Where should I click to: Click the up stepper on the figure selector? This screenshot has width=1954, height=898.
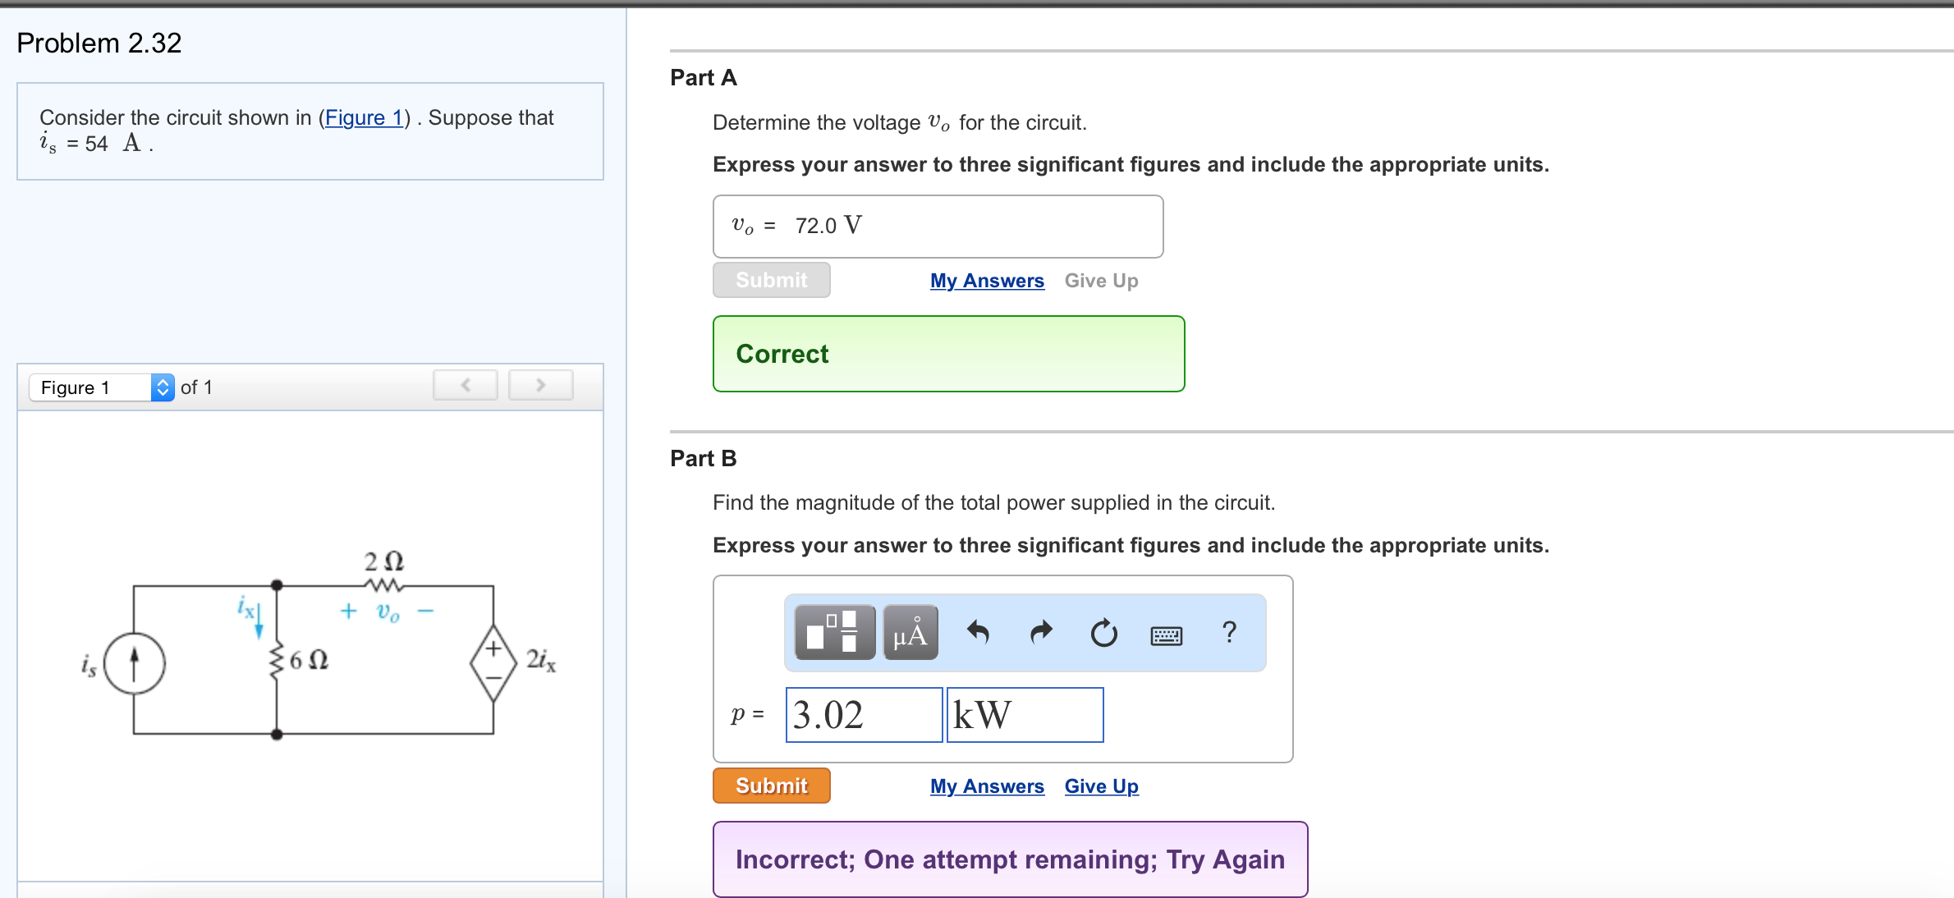[163, 381]
